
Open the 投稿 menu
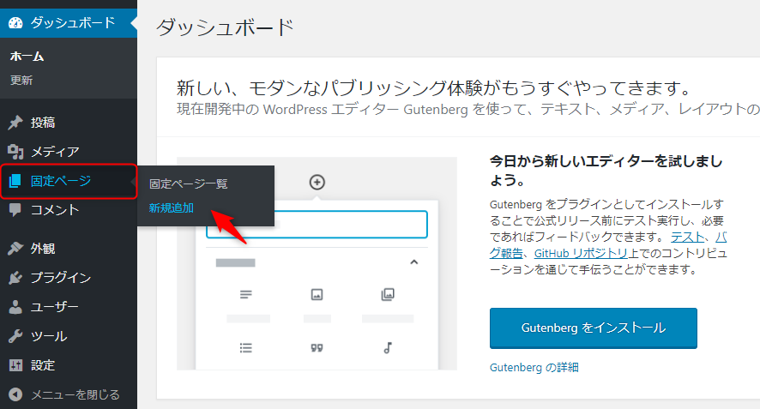coord(69,123)
